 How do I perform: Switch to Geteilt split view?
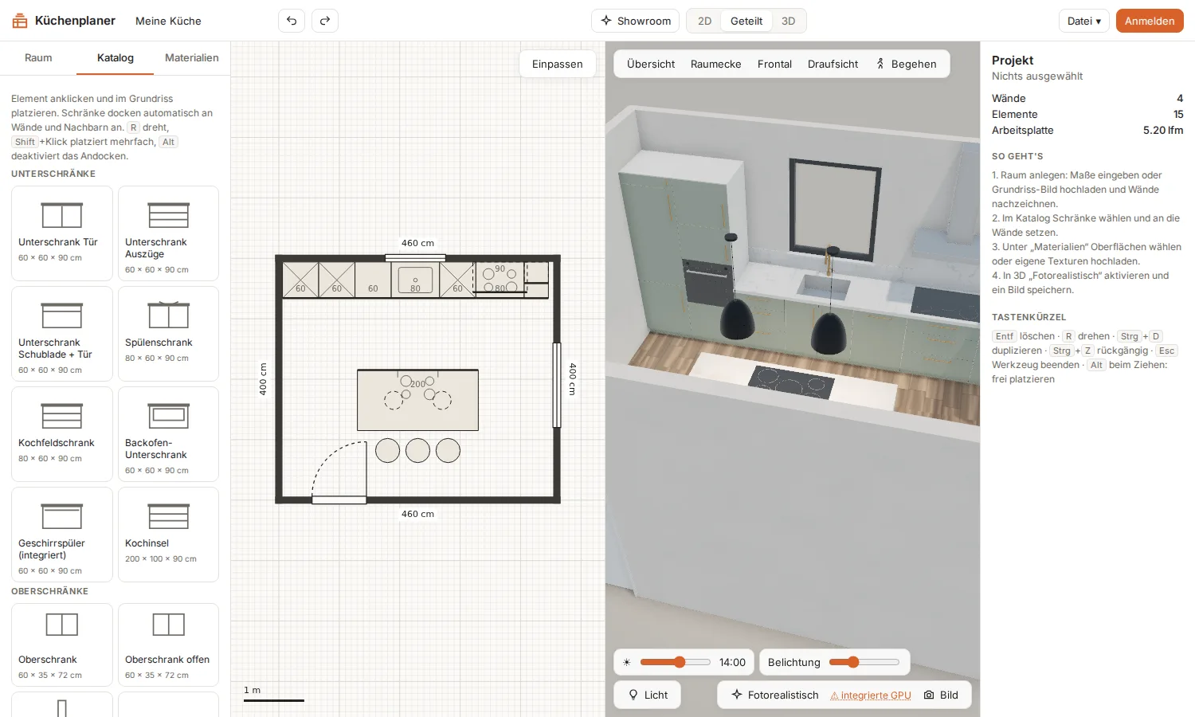[746, 21]
